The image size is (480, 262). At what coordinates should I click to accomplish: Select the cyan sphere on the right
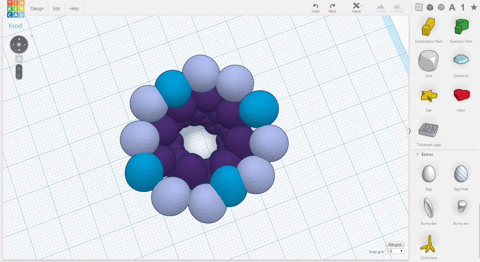tap(259, 109)
